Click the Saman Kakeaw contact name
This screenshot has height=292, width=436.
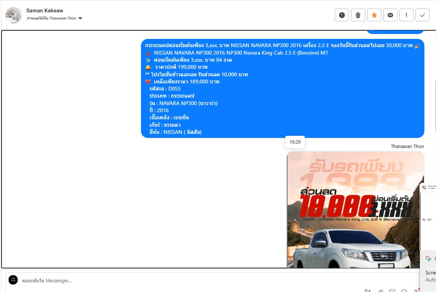(44, 10)
